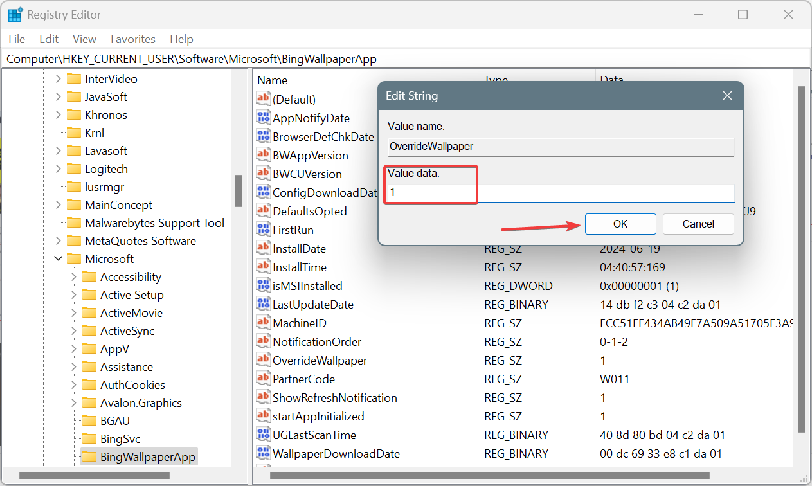812x486 pixels.
Task: Click the MachineID string value icon
Action: point(263,323)
